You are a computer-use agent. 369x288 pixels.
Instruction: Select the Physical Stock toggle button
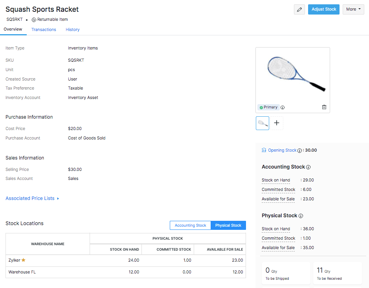coord(228,225)
